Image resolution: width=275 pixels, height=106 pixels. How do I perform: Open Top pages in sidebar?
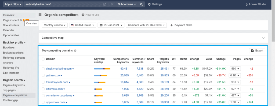[x=9, y=90]
